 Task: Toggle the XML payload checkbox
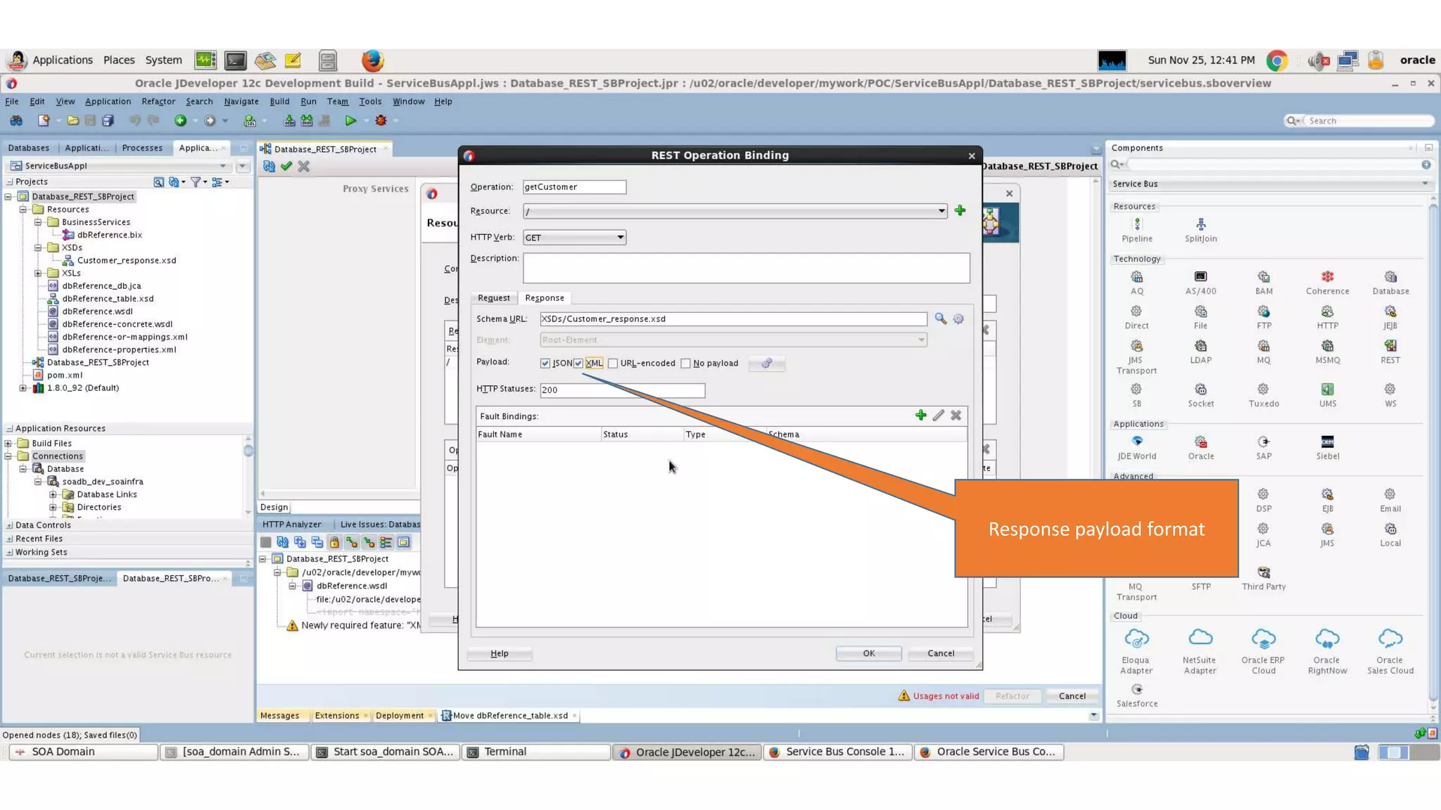[x=578, y=364]
